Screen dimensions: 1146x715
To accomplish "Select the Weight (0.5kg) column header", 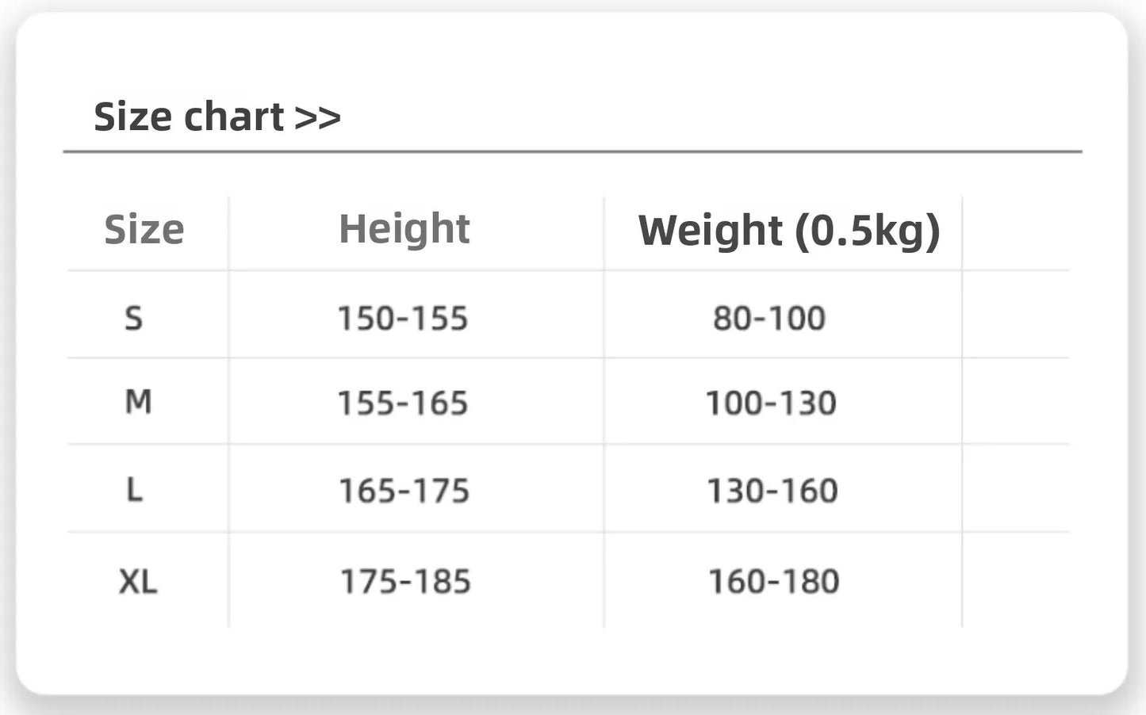I will 789,231.
